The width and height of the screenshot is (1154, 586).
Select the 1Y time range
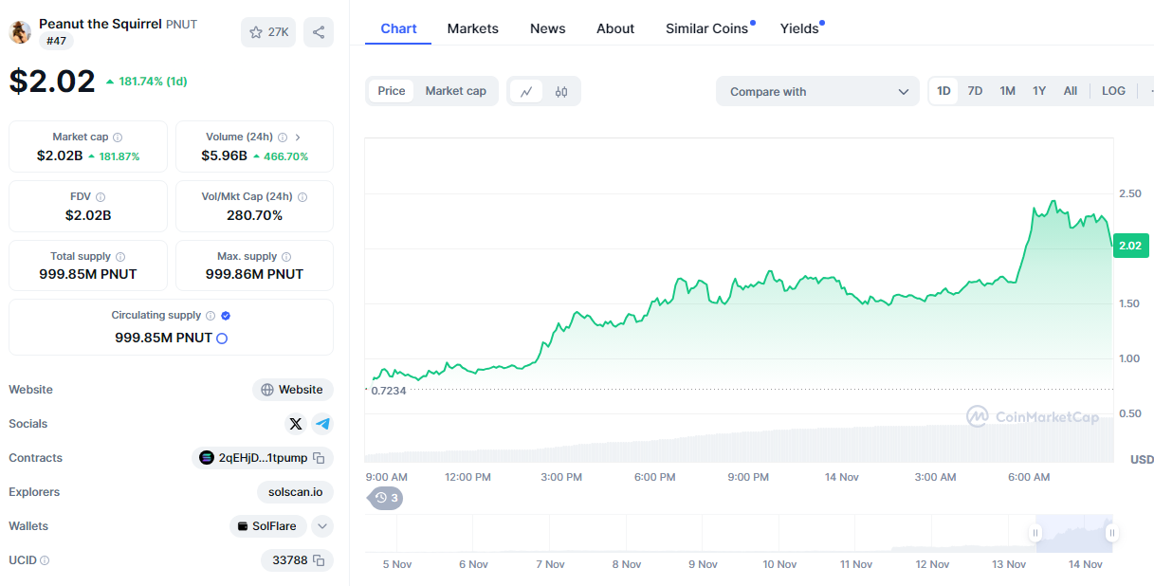(1039, 91)
